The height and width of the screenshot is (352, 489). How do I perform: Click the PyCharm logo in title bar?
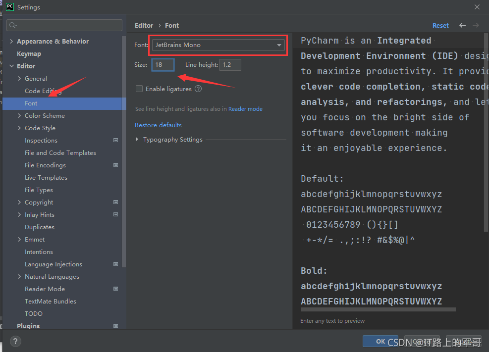(10, 7)
